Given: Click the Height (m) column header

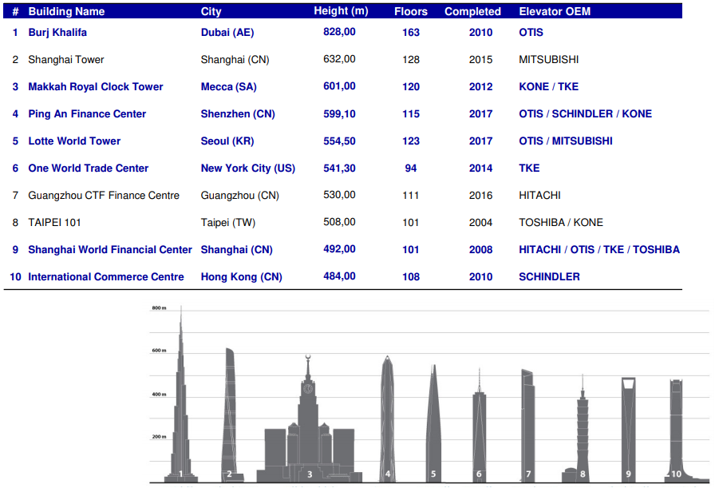Looking at the screenshot, I should (341, 11).
